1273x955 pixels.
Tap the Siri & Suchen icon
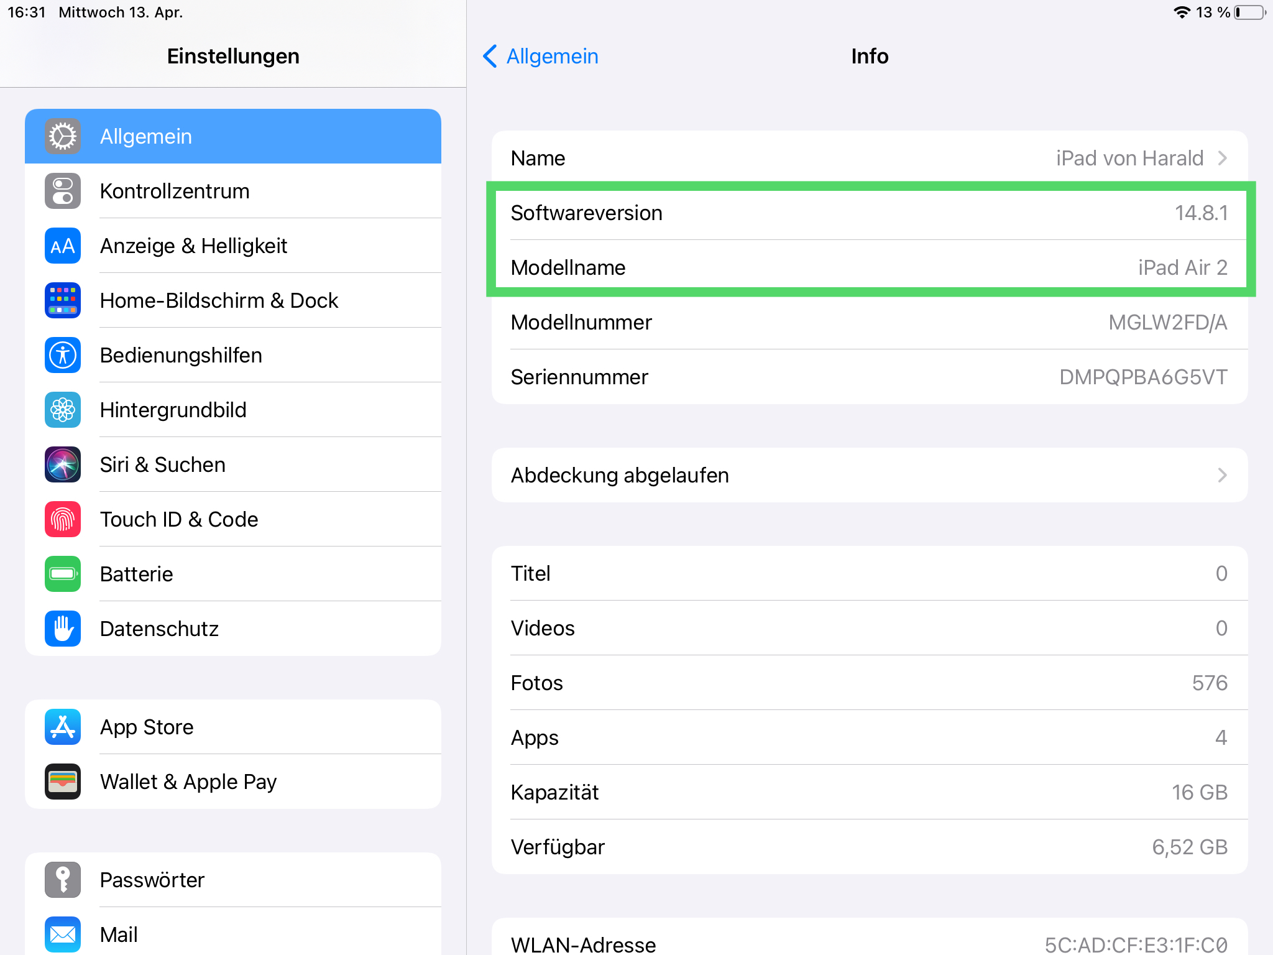63,464
